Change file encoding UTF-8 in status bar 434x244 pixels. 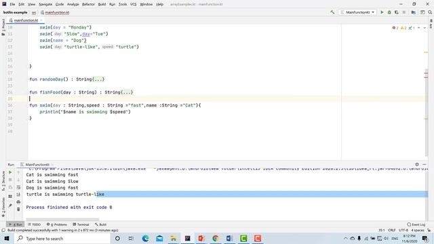point(403,230)
